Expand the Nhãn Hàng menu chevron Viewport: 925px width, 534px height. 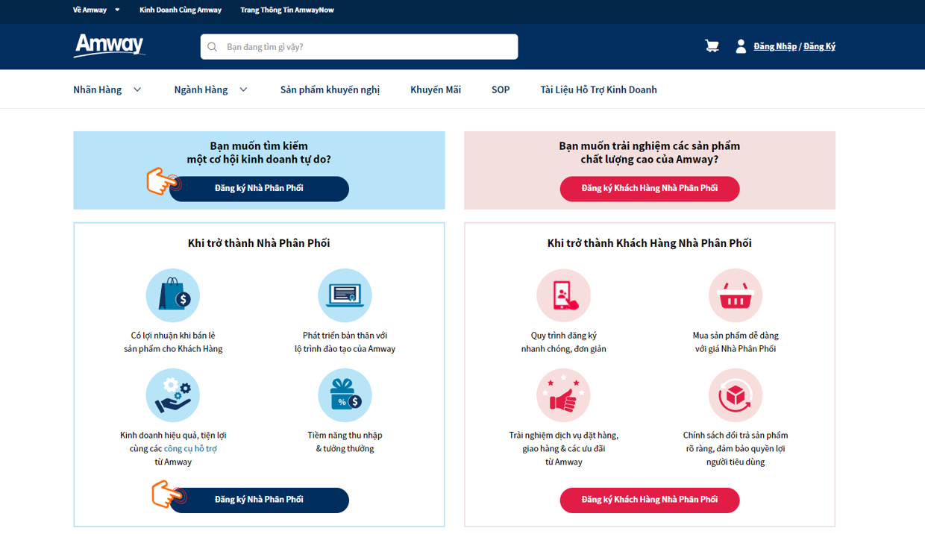tap(137, 89)
